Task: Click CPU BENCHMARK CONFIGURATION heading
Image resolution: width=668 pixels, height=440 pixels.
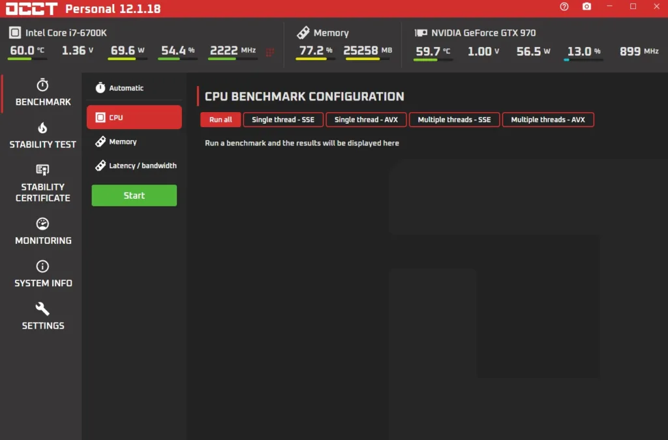Action: 304,96
